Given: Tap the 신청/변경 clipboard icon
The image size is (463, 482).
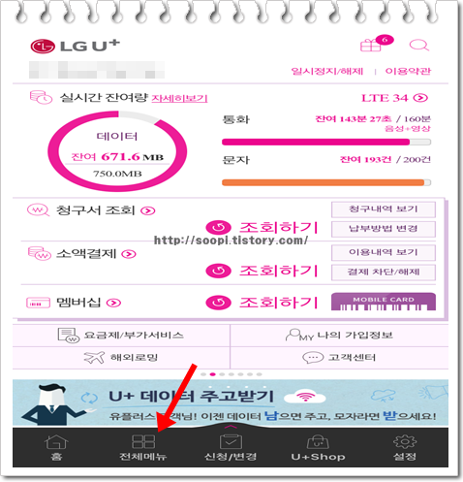Looking at the screenshot, I should click(231, 441).
